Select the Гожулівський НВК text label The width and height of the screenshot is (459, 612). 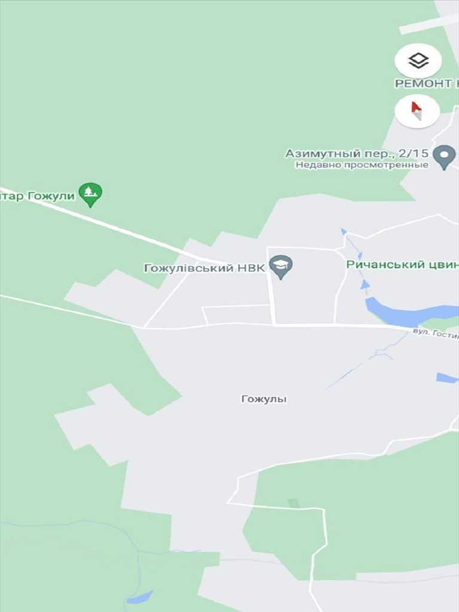[x=204, y=268]
